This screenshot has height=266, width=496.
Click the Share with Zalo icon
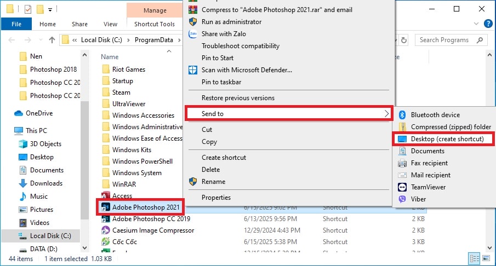click(x=192, y=34)
